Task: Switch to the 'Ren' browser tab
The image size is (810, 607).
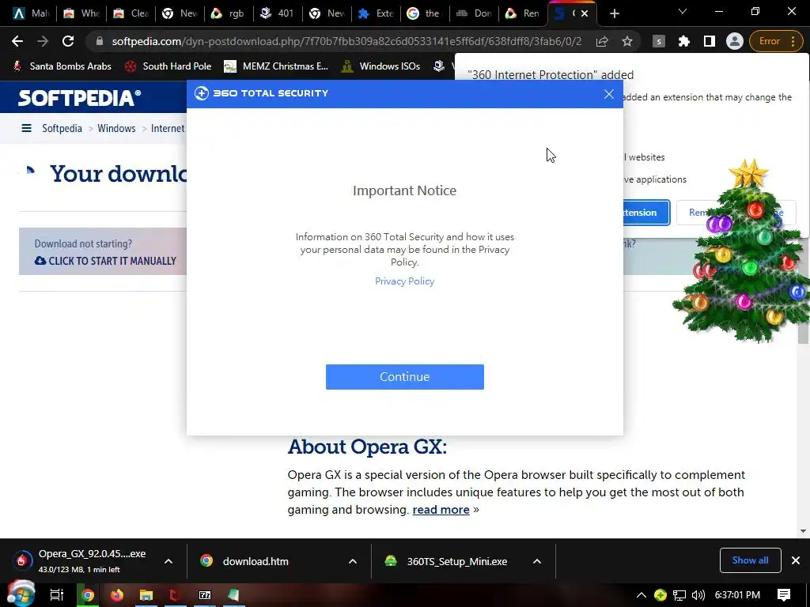Action: [524, 13]
